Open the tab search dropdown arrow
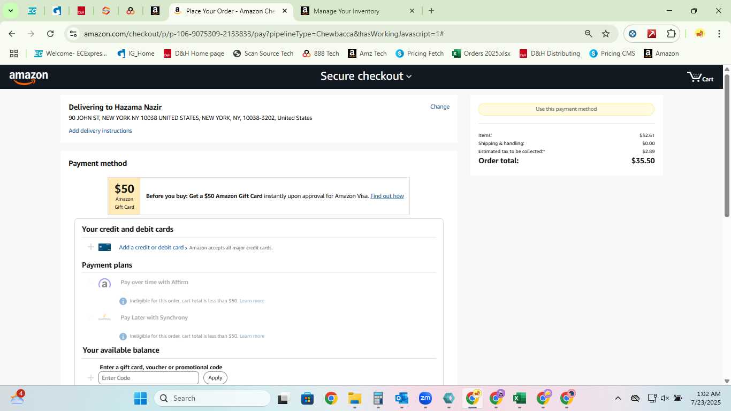Image resolution: width=731 pixels, height=411 pixels. tap(10, 11)
